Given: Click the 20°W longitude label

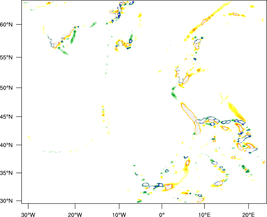Looking at the screenshot, I should [75, 215].
